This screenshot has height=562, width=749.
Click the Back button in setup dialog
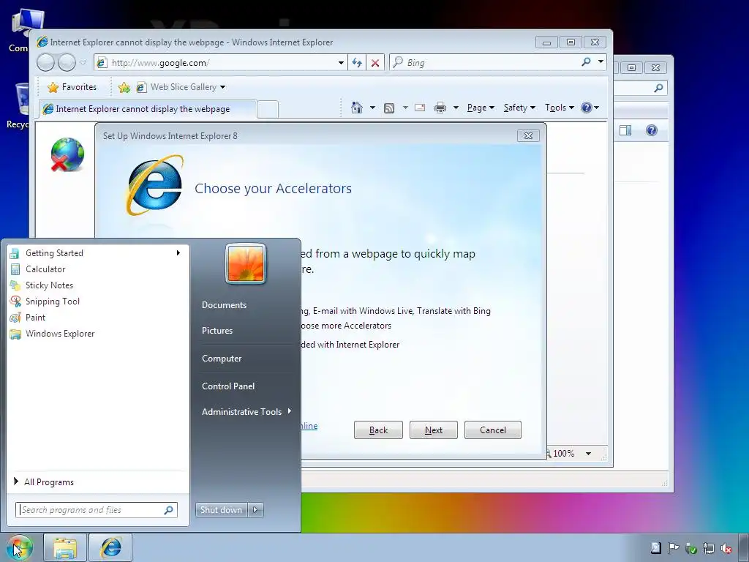pyautogui.click(x=378, y=430)
